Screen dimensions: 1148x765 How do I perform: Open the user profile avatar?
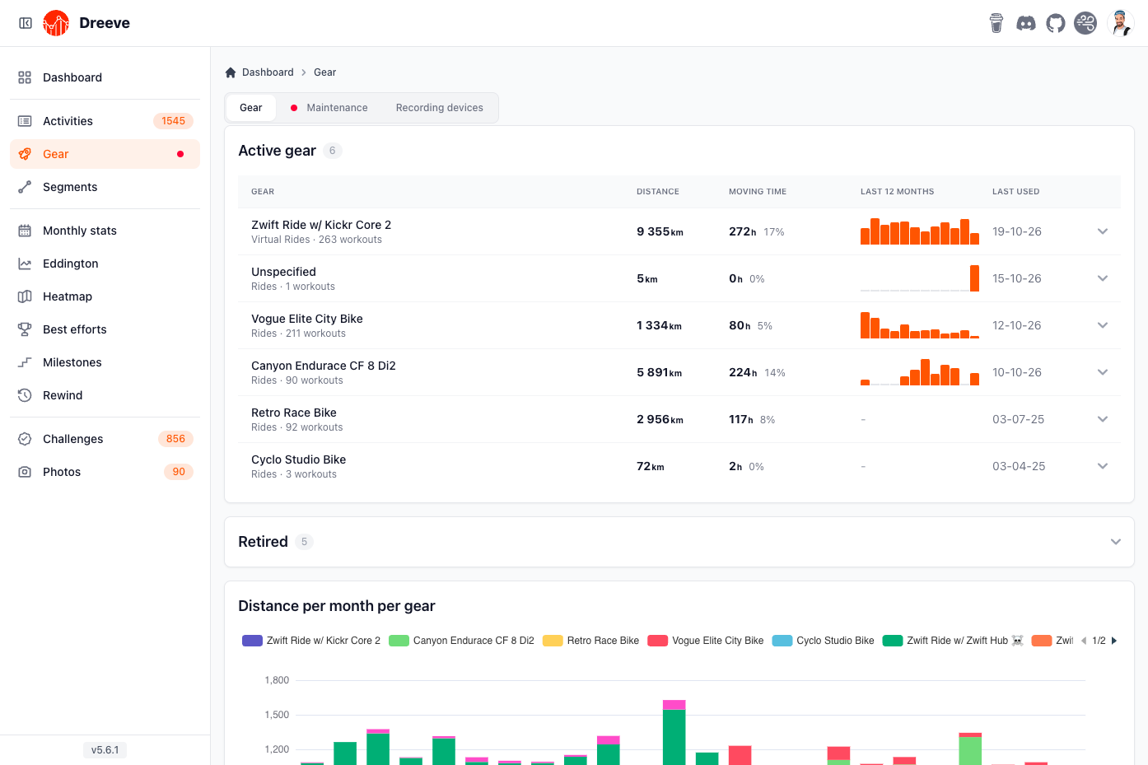click(1121, 23)
